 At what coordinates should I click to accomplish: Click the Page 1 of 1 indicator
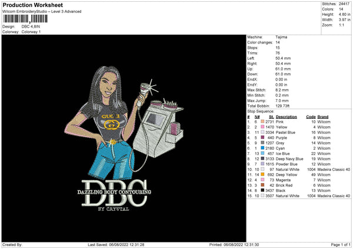click(339, 244)
